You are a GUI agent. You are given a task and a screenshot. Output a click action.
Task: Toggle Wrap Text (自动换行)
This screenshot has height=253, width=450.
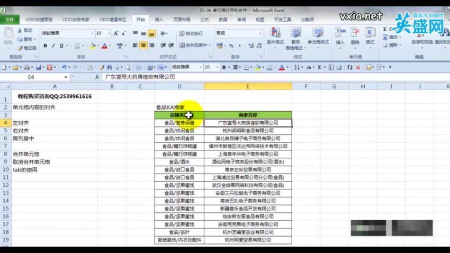(x=191, y=33)
